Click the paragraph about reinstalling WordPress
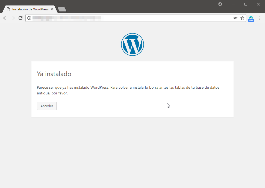Image resolution: width=265 pixels, height=188 pixels. (x=128, y=90)
